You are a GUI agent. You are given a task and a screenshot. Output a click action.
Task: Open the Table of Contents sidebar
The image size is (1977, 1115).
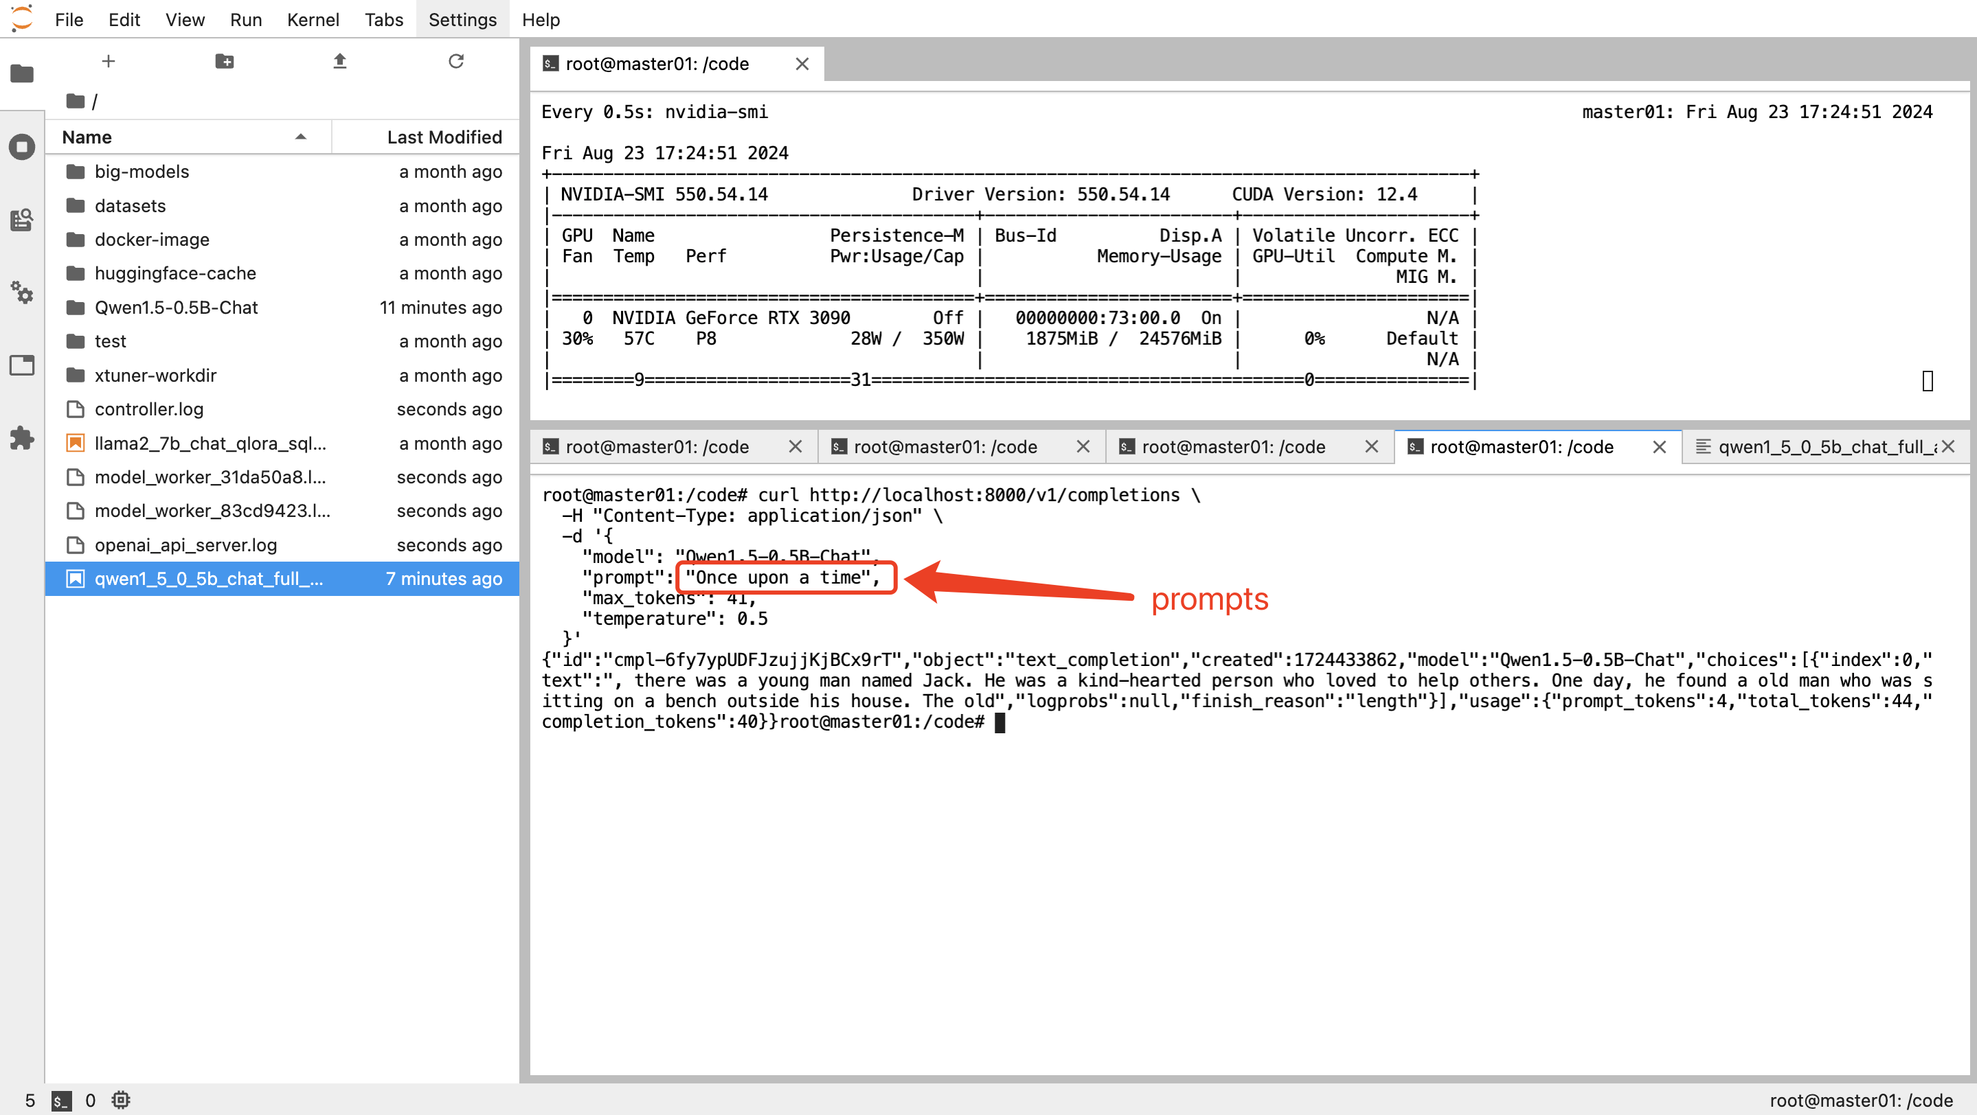[x=21, y=220]
